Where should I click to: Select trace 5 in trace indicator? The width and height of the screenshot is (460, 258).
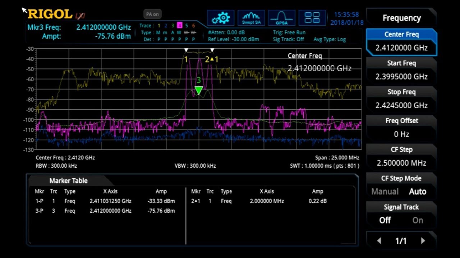[187, 26]
